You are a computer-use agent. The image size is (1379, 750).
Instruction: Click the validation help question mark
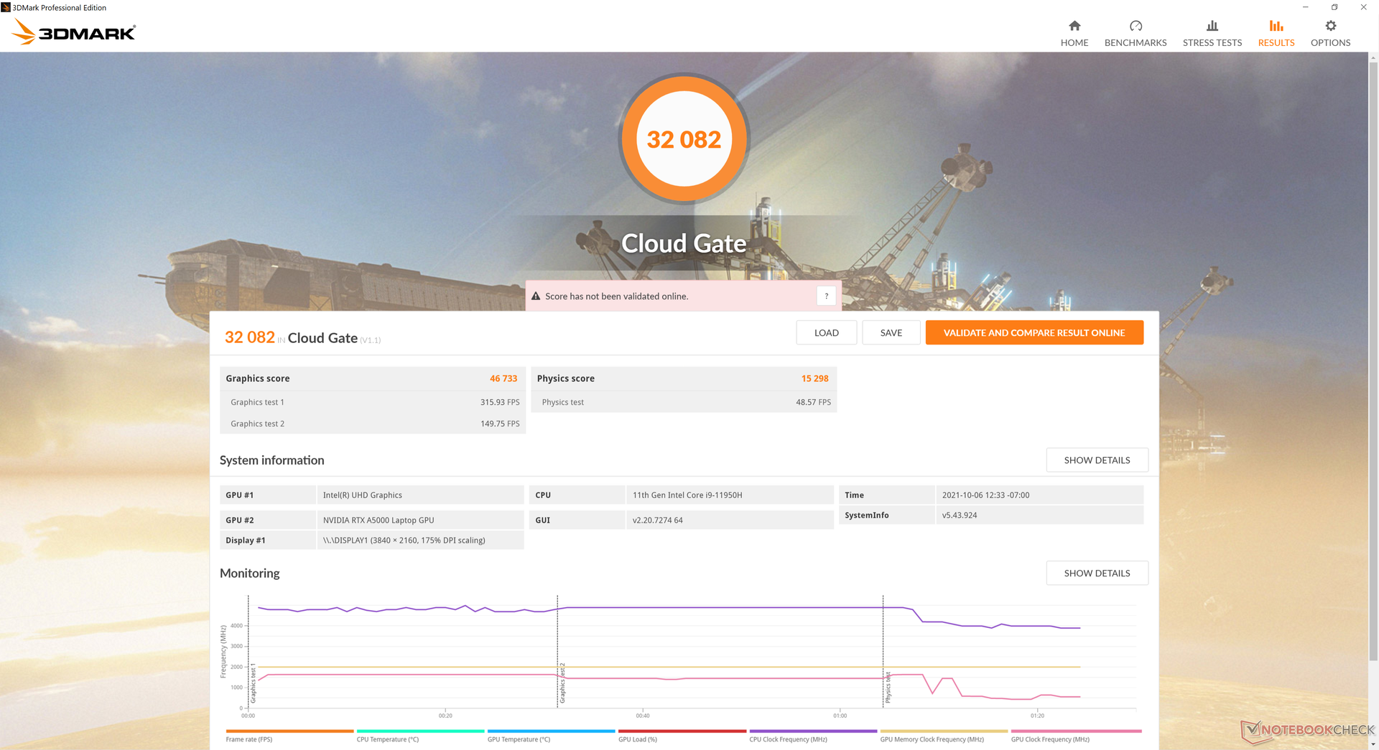click(x=826, y=296)
